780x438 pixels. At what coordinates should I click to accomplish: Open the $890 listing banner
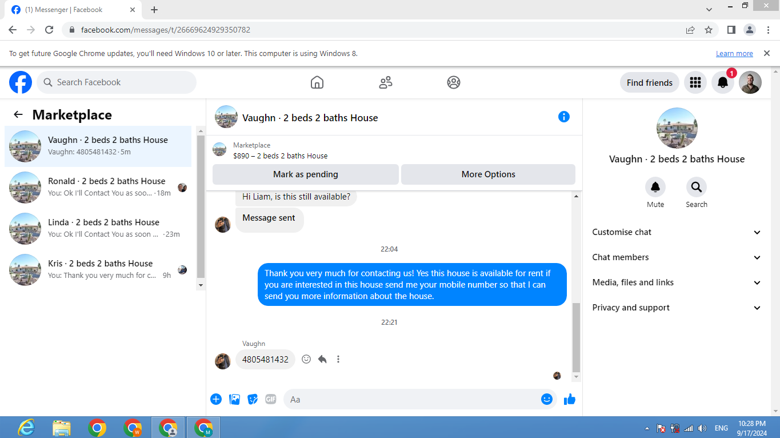[x=394, y=150]
